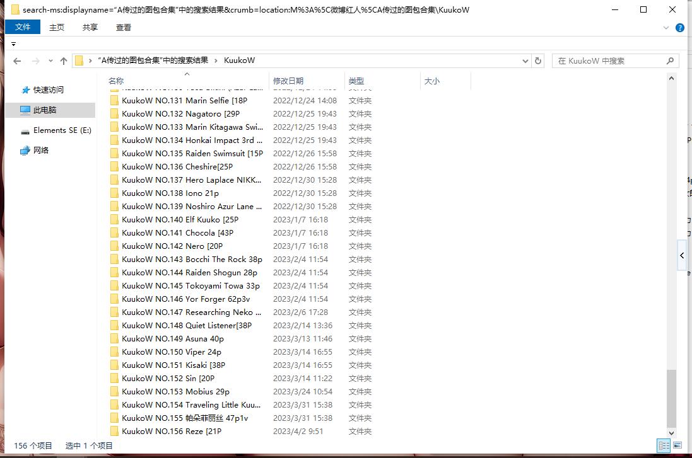Open the 查看 ribbon tab
The width and height of the screenshot is (692, 458).
point(124,27)
